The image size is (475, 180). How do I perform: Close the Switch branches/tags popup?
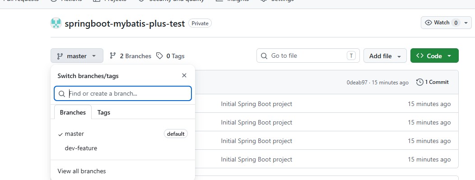(x=184, y=76)
